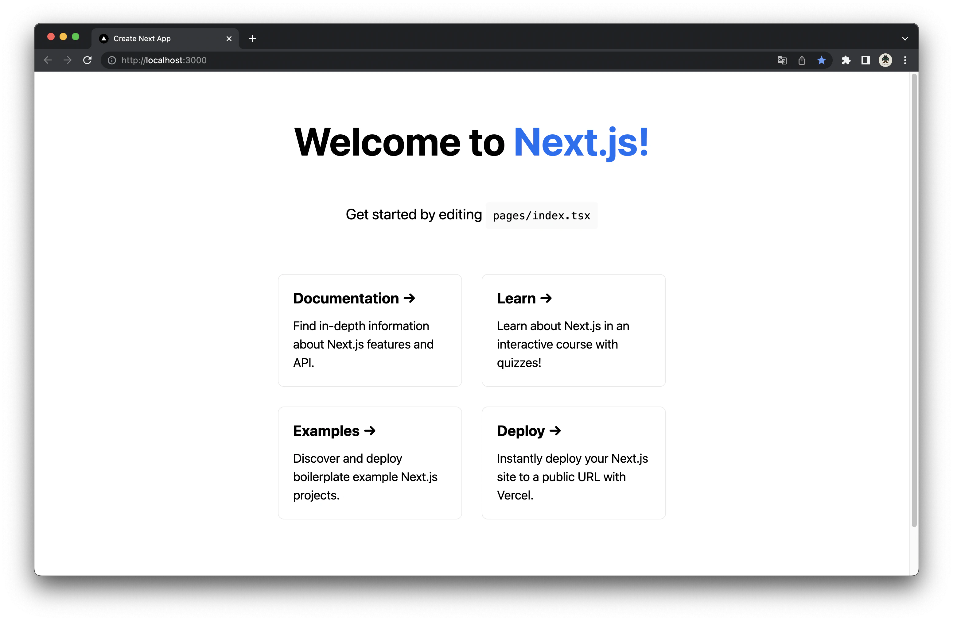Open the Google Translate icon
This screenshot has width=953, height=621.
pyautogui.click(x=782, y=60)
